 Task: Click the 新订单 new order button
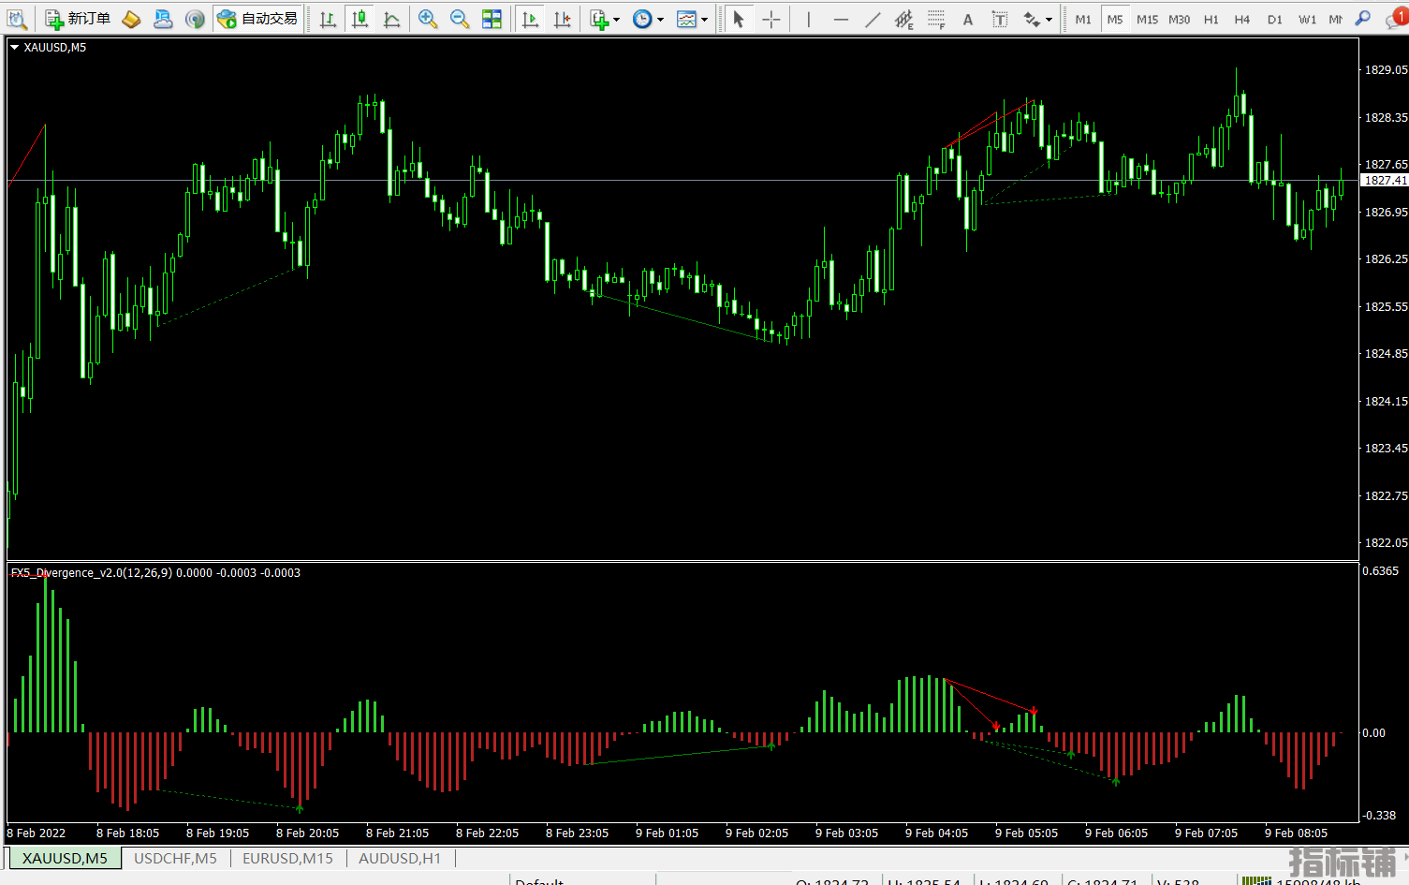click(78, 19)
